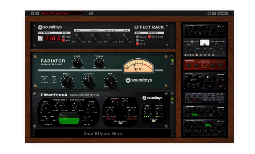Adjust the FilterFreak Output level knob
Screen dimensions: 255x154
tap(159, 110)
